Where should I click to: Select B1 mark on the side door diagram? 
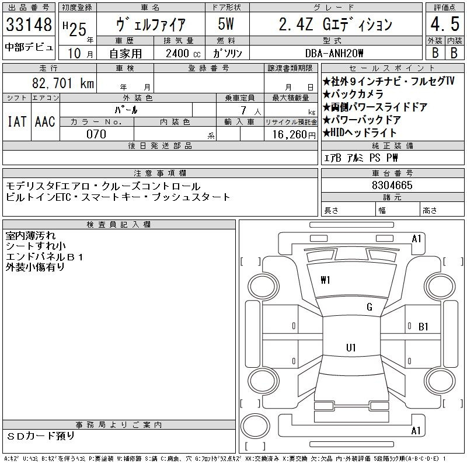(x=423, y=327)
